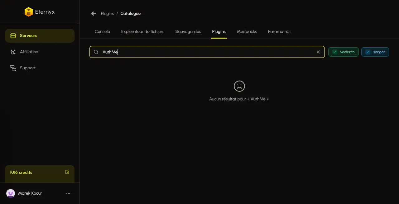Click the 'Aucun résultat pour « AuthMe »' message
The width and height of the screenshot is (399, 204).
(239, 99)
